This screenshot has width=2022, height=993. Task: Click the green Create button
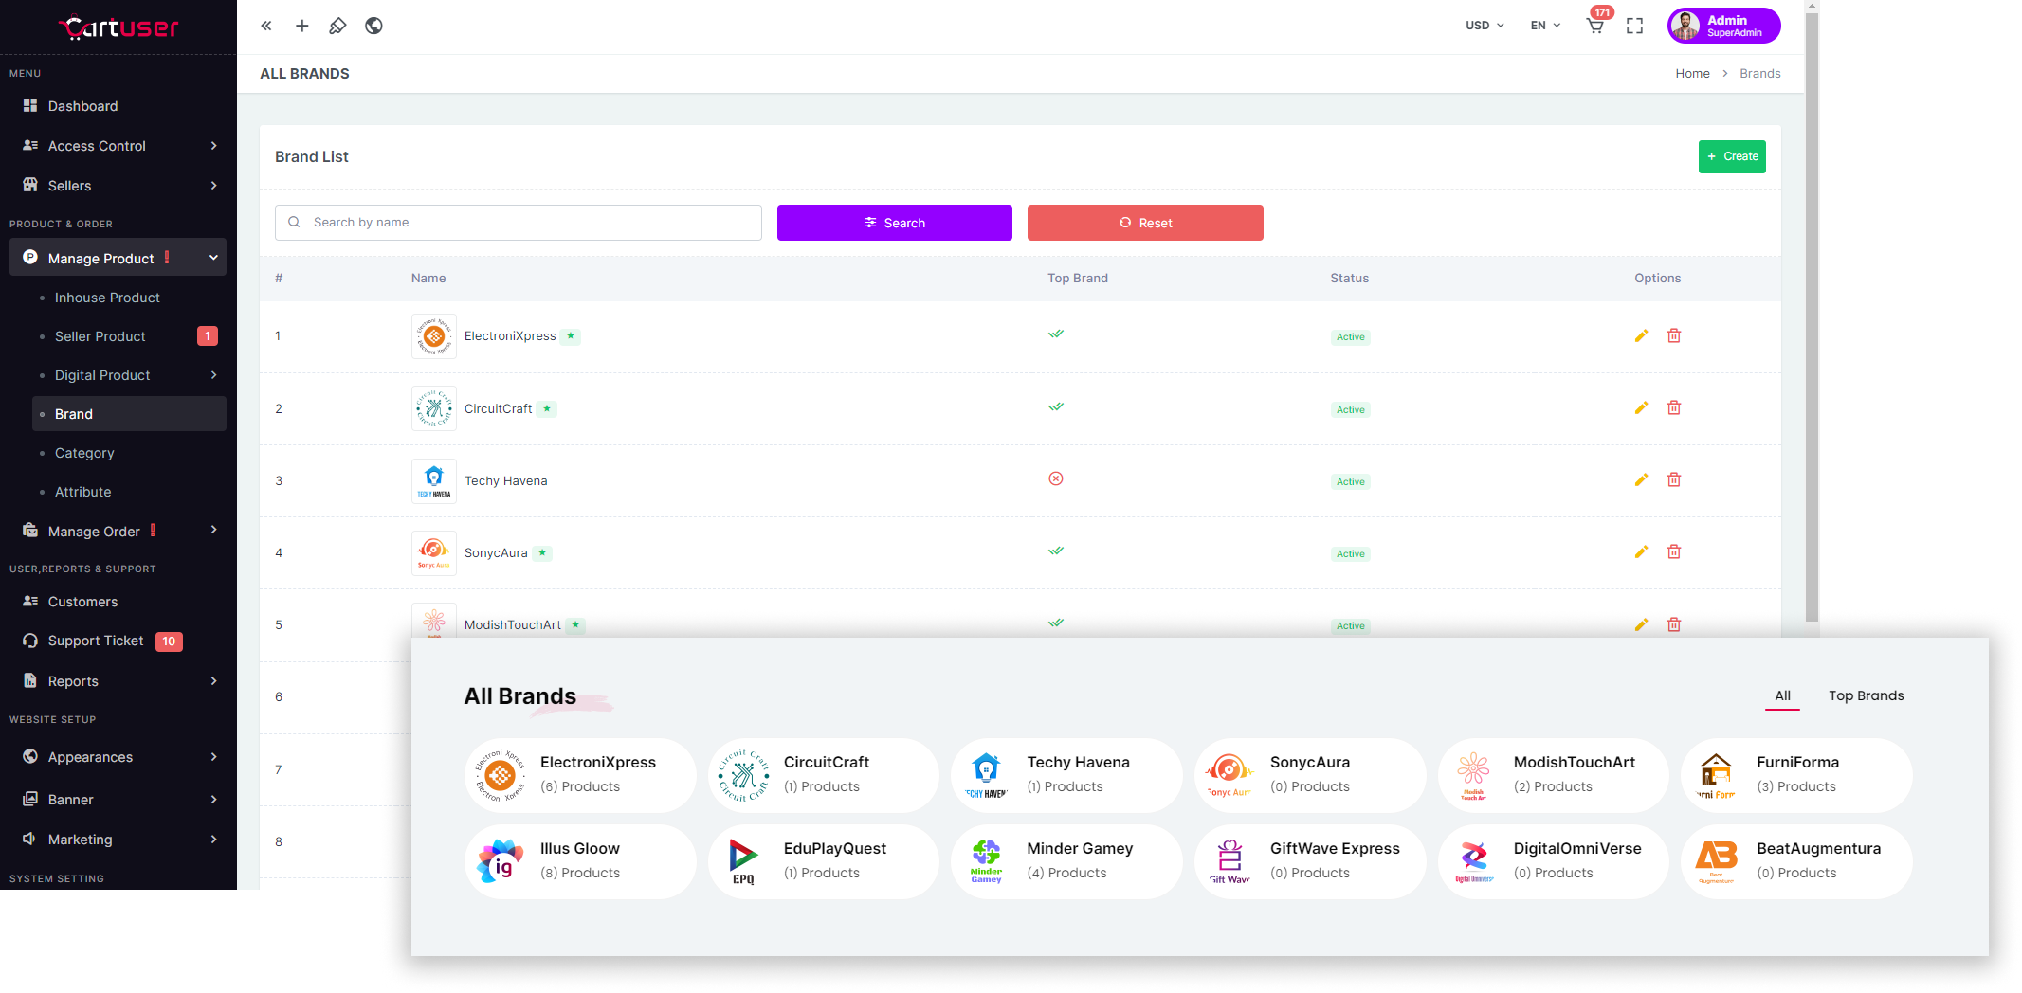[1732, 156]
